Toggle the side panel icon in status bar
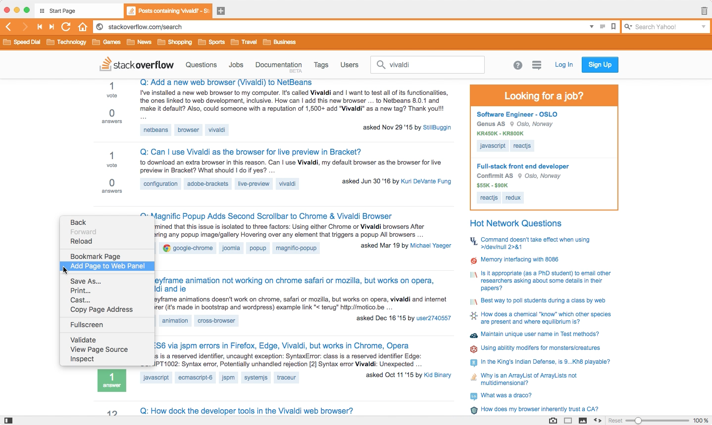The width and height of the screenshot is (712, 425). [8, 421]
